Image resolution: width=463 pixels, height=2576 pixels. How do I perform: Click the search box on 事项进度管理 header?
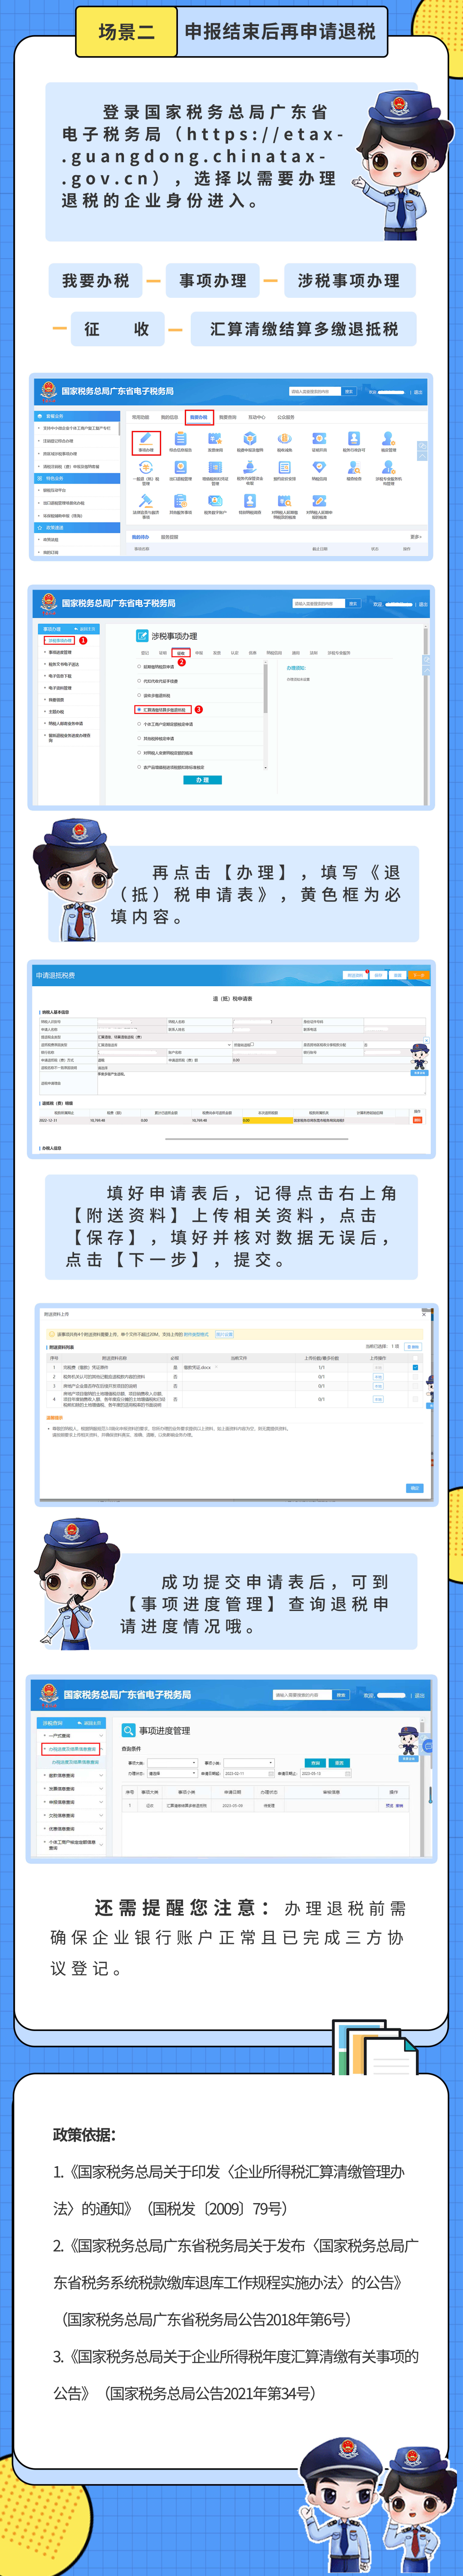(x=302, y=1695)
